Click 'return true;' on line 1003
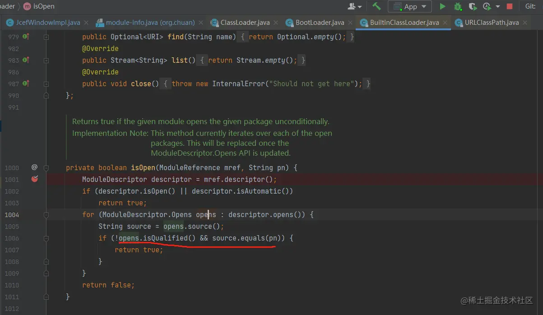This screenshot has height=315, width=543. click(123, 203)
